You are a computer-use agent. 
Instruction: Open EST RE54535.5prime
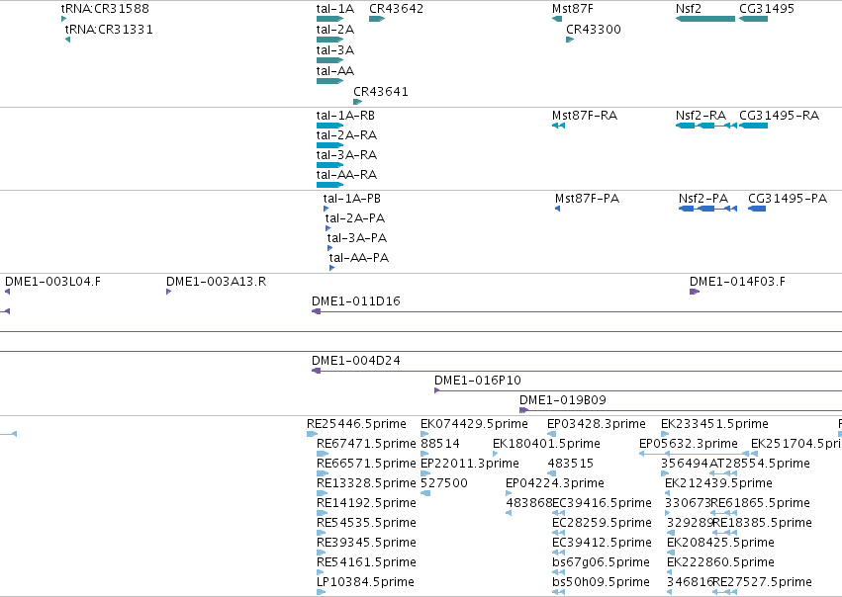(322, 533)
